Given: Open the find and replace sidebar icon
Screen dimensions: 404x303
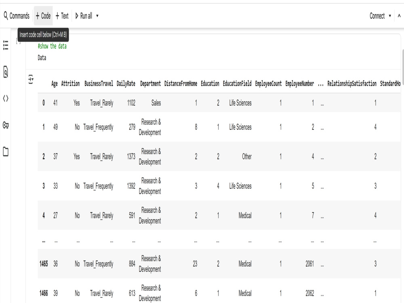Looking at the screenshot, I should click(6, 72).
